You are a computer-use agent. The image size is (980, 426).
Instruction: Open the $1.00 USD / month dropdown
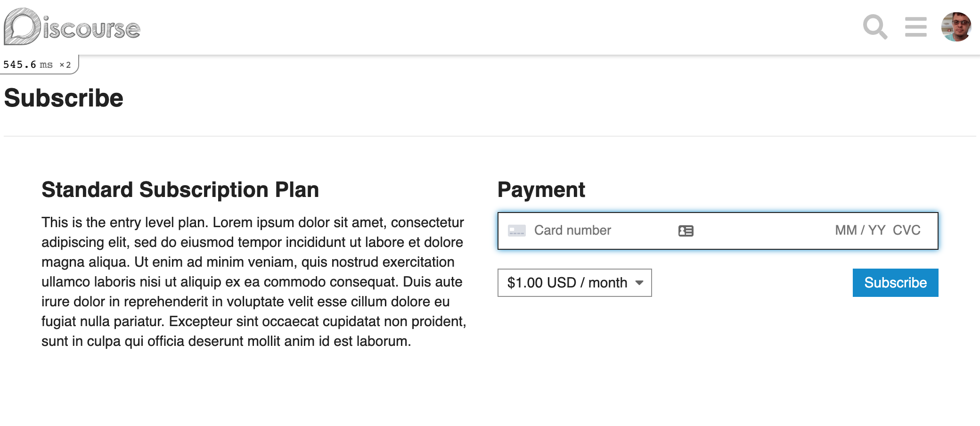(x=575, y=283)
